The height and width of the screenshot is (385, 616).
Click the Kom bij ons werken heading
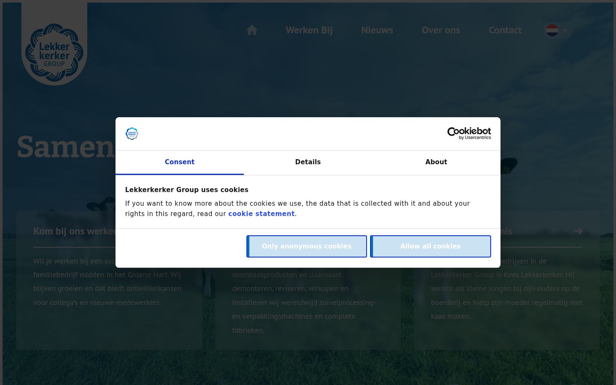[74, 231]
